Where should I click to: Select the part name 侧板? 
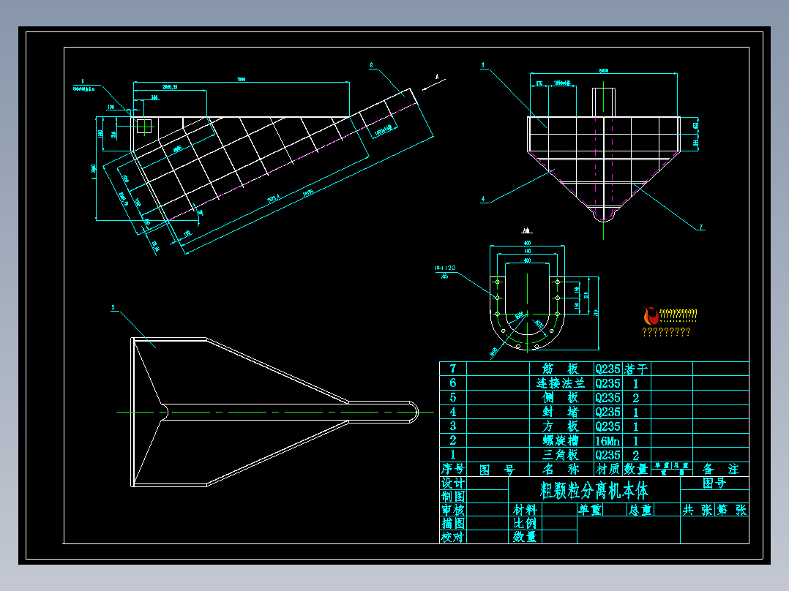561,397
